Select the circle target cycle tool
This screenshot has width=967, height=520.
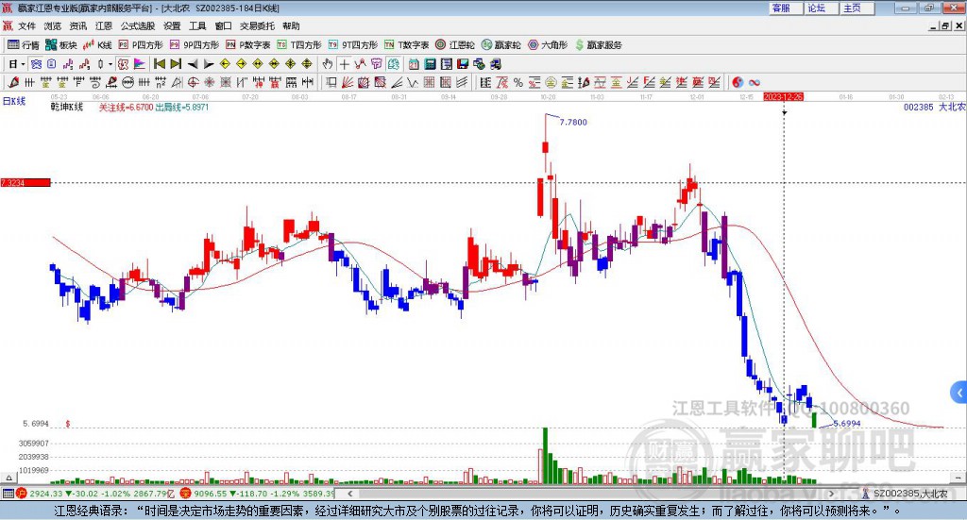pyautogui.click(x=193, y=82)
